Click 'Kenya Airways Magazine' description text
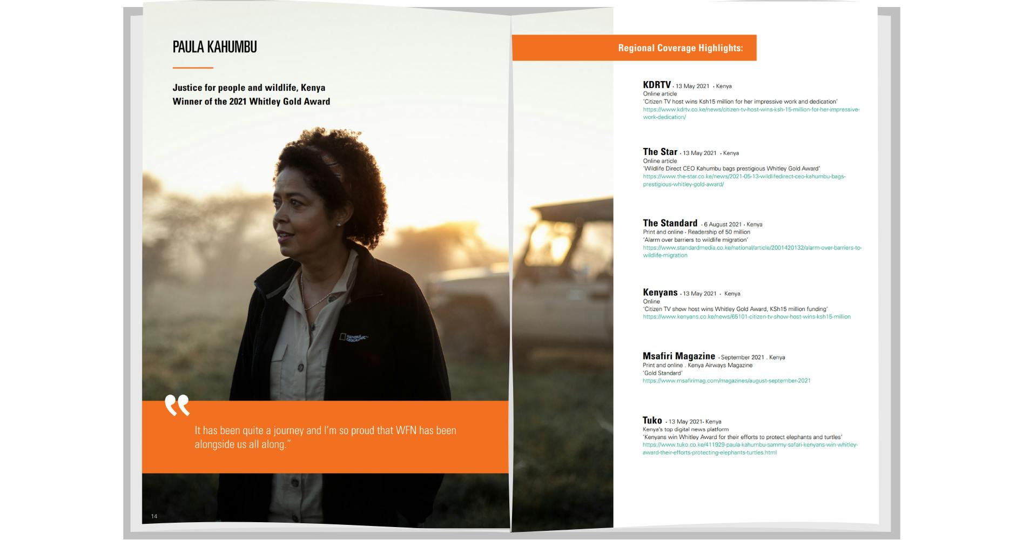The height and width of the screenshot is (540, 1023). (x=720, y=366)
